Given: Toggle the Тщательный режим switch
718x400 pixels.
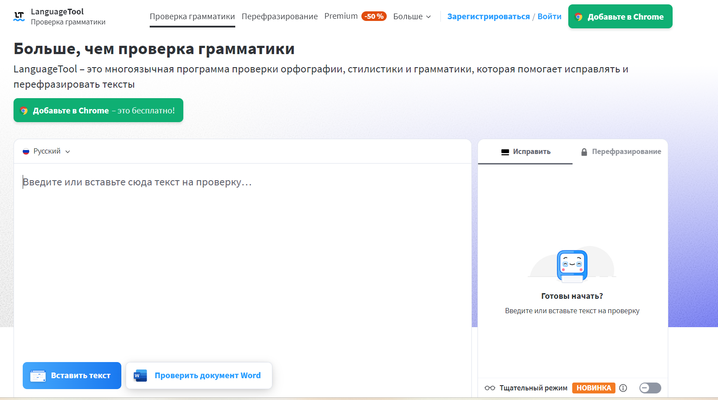Looking at the screenshot, I should click(650, 388).
